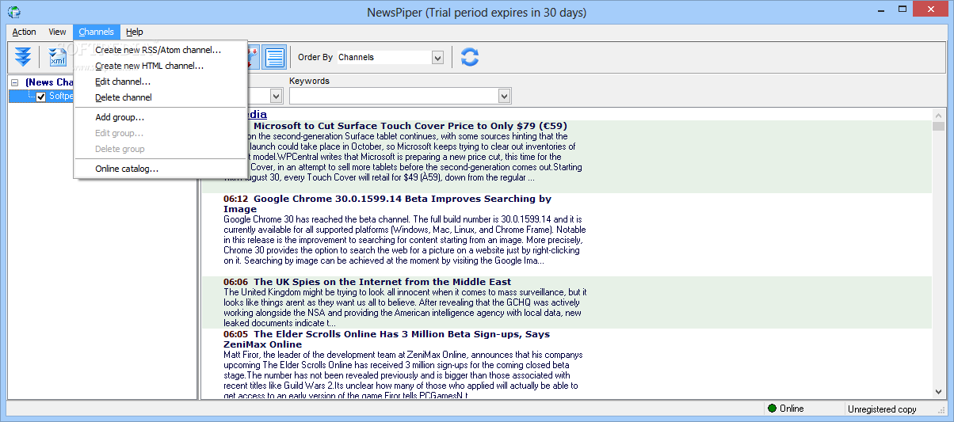954x422 pixels.
Task: Open the Keywords combo box dropdown arrow
Action: pyautogui.click(x=504, y=96)
